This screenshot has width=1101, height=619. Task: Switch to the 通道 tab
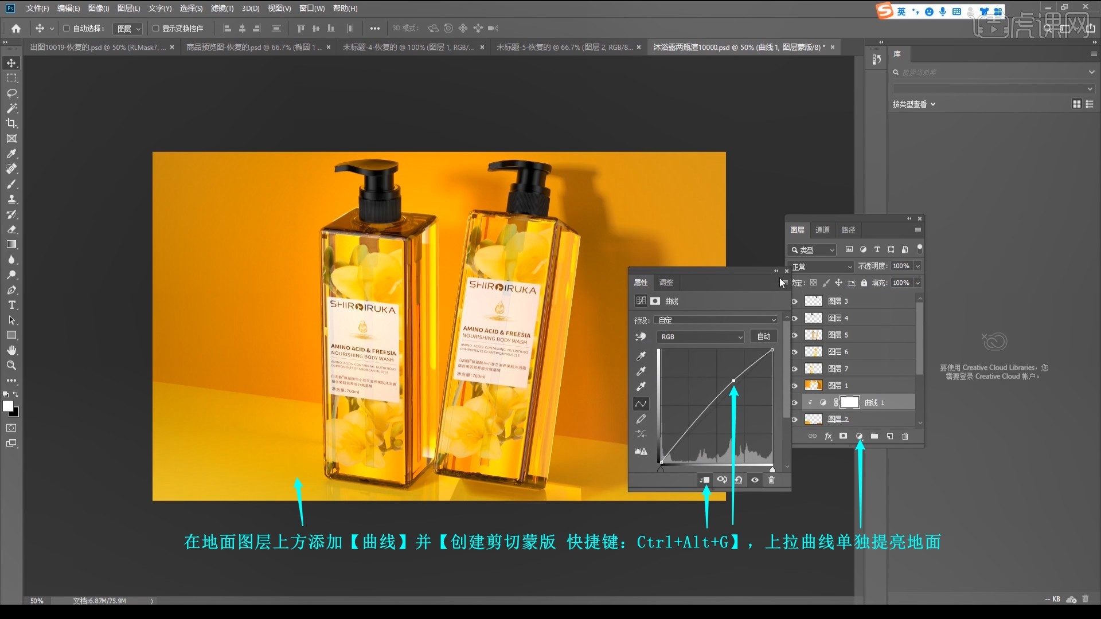tap(822, 230)
